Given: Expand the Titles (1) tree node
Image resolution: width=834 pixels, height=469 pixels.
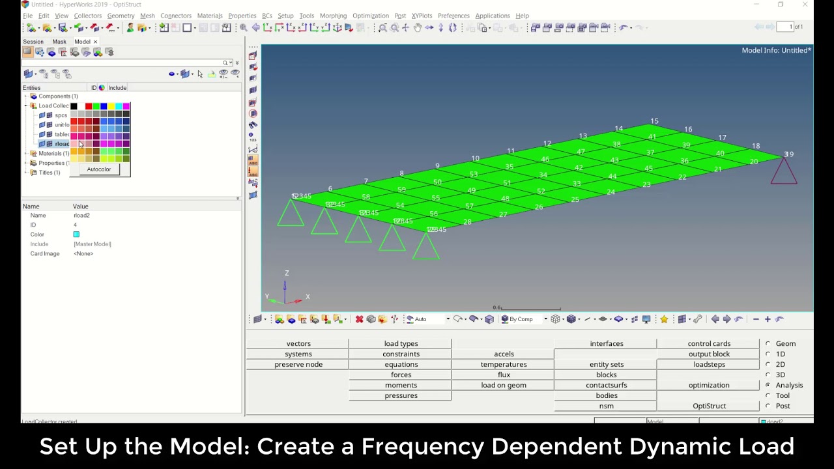Looking at the screenshot, I should click(26, 173).
